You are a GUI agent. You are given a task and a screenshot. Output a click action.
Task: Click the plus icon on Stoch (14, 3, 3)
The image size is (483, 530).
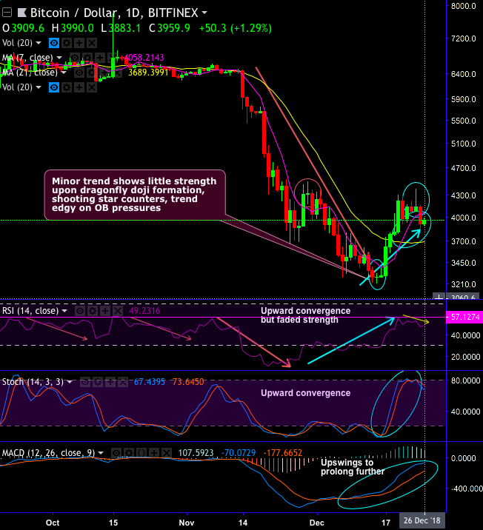click(x=110, y=382)
